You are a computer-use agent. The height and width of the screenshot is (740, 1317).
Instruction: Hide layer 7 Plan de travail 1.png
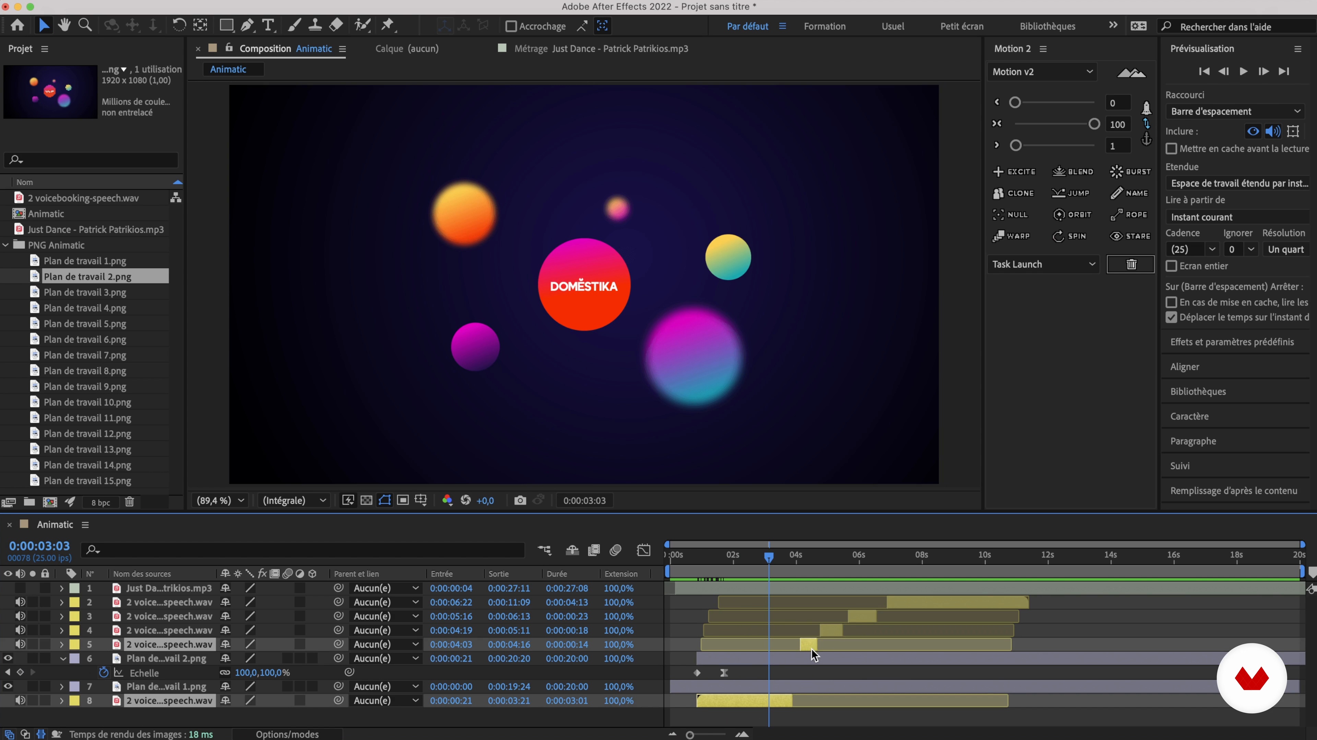(x=8, y=686)
